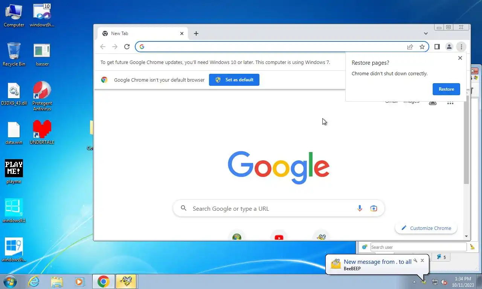Click Chrome page vertical scrollbar
The height and width of the screenshot is (289, 482).
[466, 139]
